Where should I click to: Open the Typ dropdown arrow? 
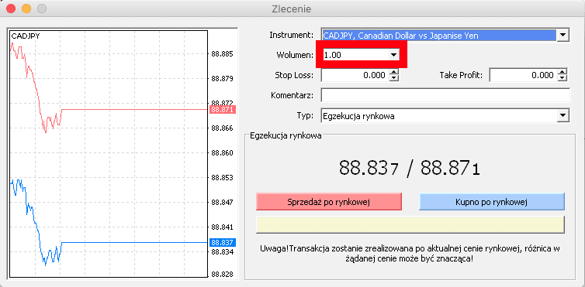[x=562, y=116]
